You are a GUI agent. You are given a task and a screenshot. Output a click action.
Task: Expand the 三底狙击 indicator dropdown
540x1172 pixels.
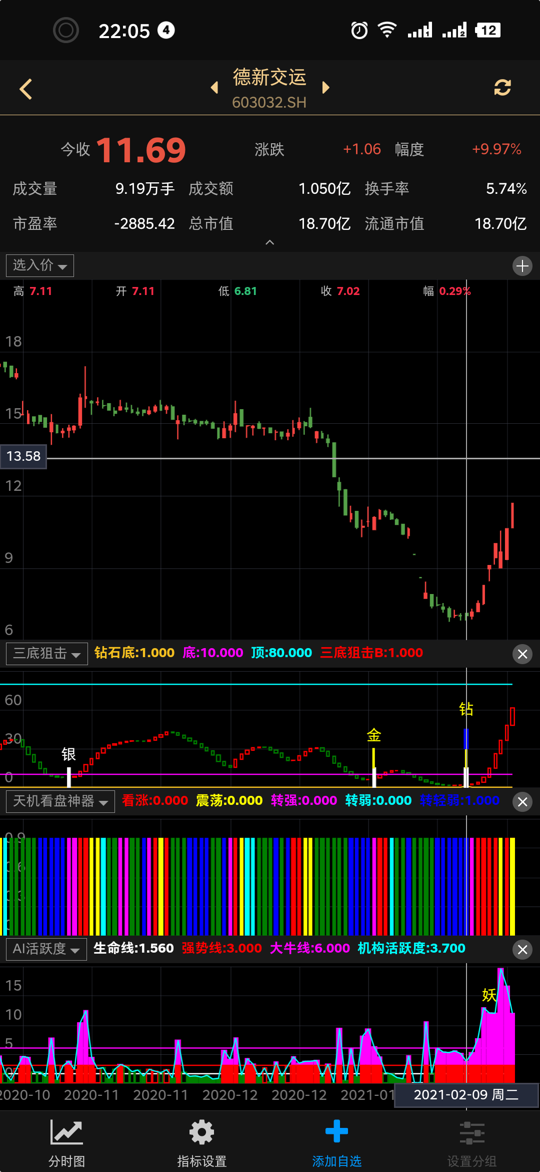(x=47, y=654)
